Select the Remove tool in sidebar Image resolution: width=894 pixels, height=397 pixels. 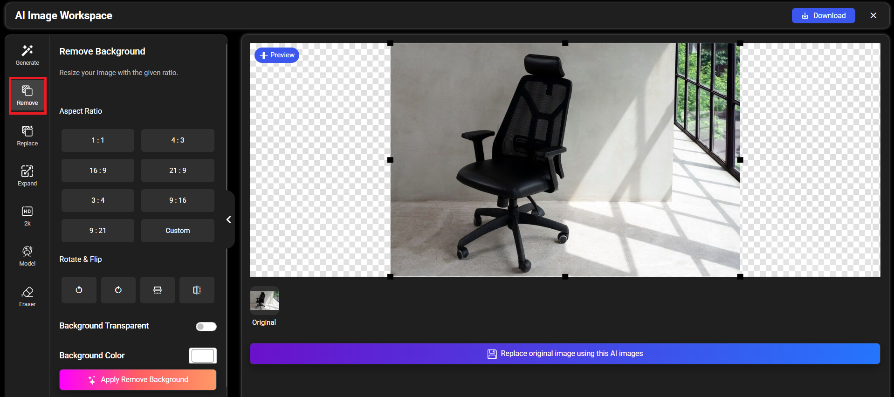click(x=28, y=96)
